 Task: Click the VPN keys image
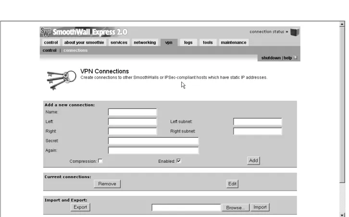pyautogui.click(x=62, y=80)
